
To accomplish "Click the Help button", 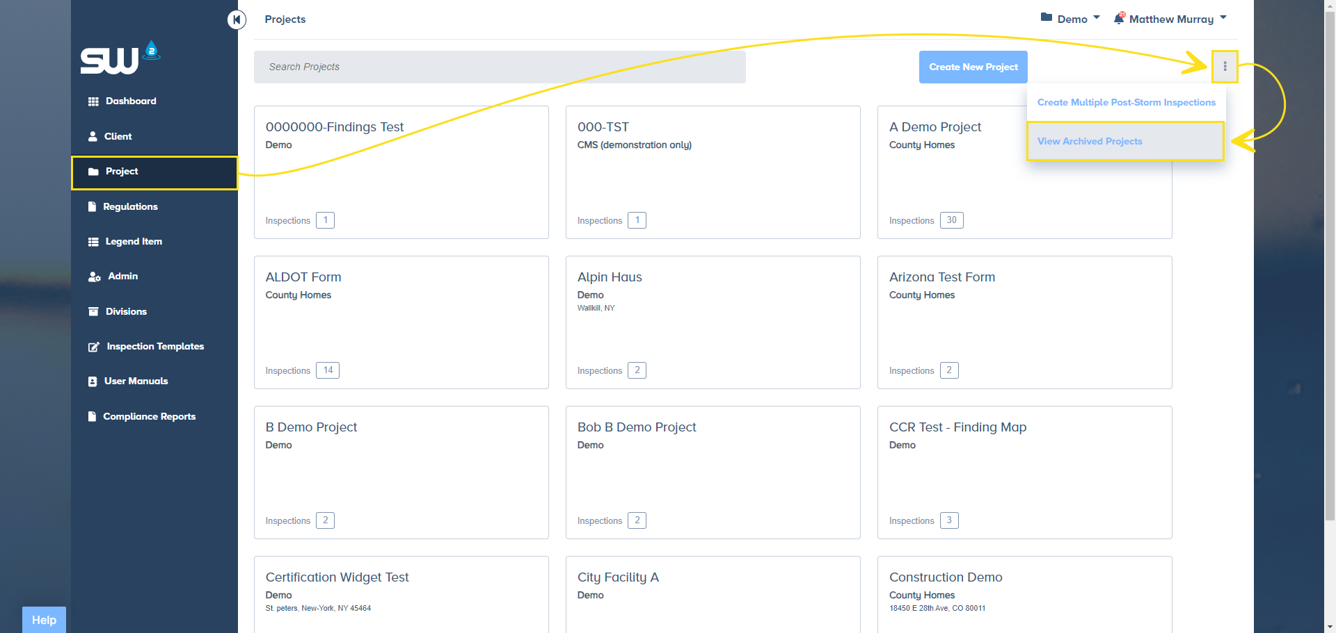I will pyautogui.click(x=44, y=620).
